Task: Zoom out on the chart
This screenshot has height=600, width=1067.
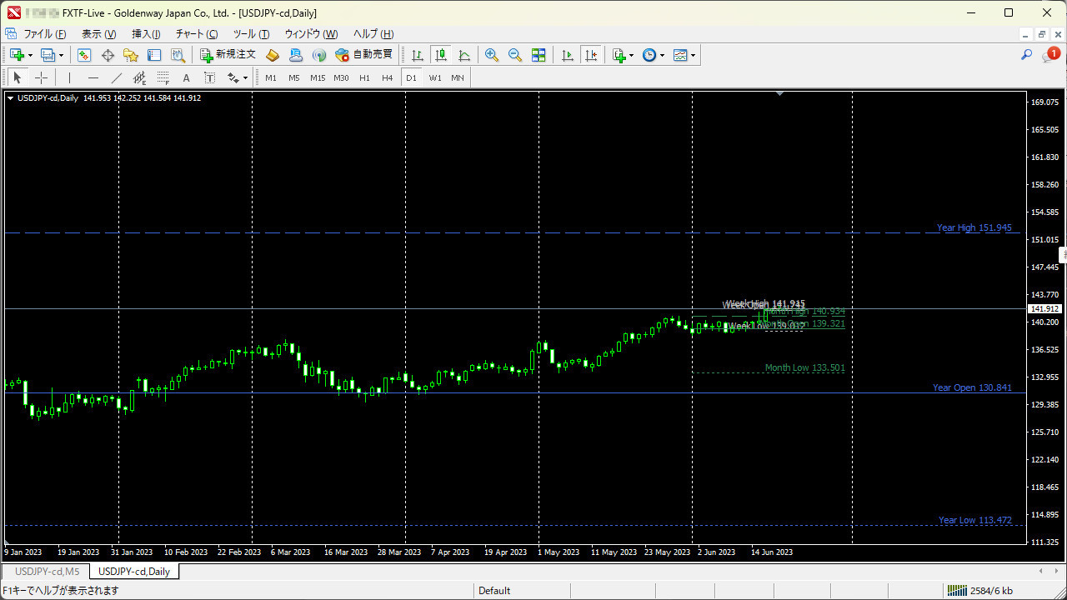Action: (x=515, y=55)
